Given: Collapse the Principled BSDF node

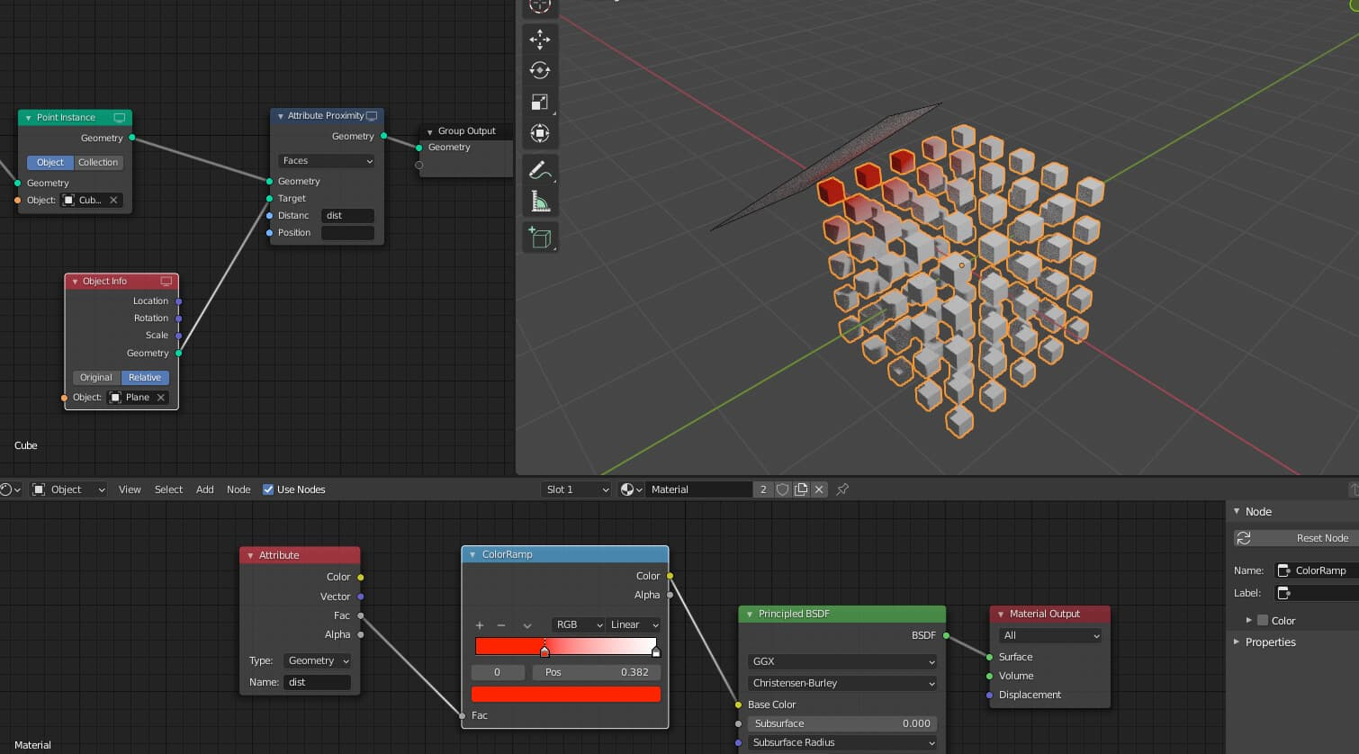Looking at the screenshot, I should [749, 614].
